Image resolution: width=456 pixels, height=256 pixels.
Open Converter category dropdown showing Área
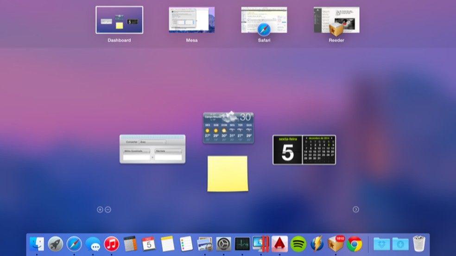pos(152,142)
